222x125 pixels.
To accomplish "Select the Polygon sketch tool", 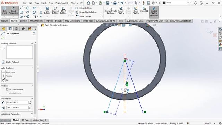I will pyautogui.click(x=28, y=17).
